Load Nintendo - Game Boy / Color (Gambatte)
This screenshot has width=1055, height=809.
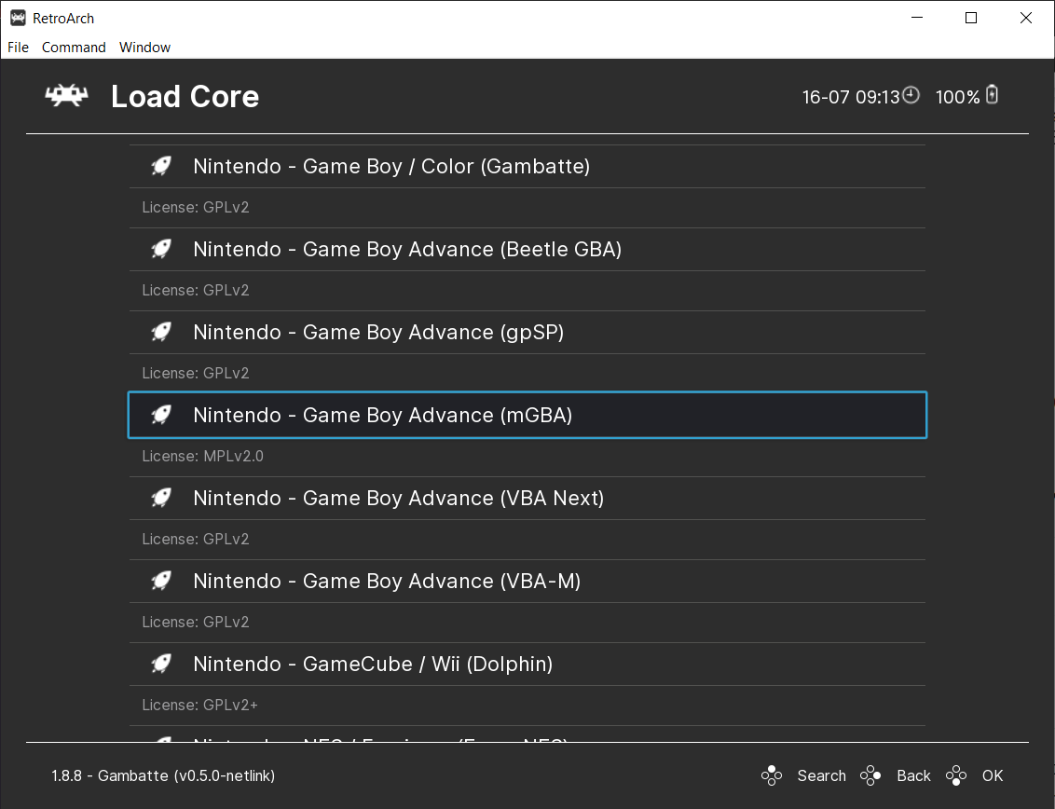click(527, 166)
